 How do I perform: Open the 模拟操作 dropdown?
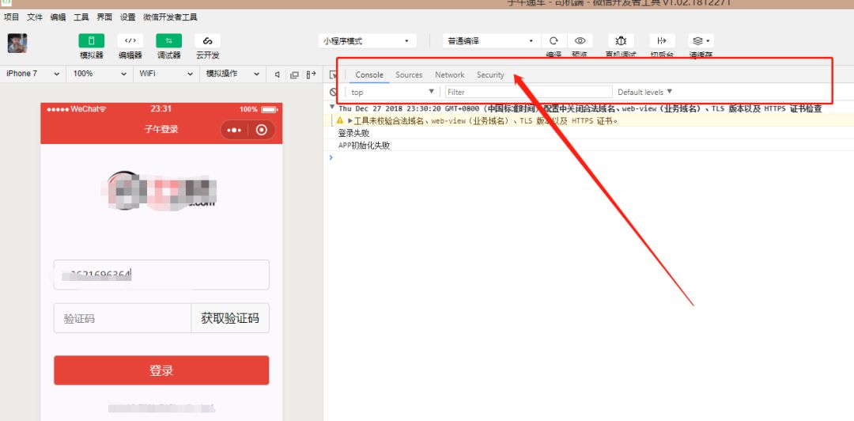click(232, 74)
